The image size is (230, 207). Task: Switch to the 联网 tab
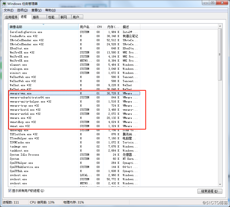pyautogui.click(x=63, y=17)
